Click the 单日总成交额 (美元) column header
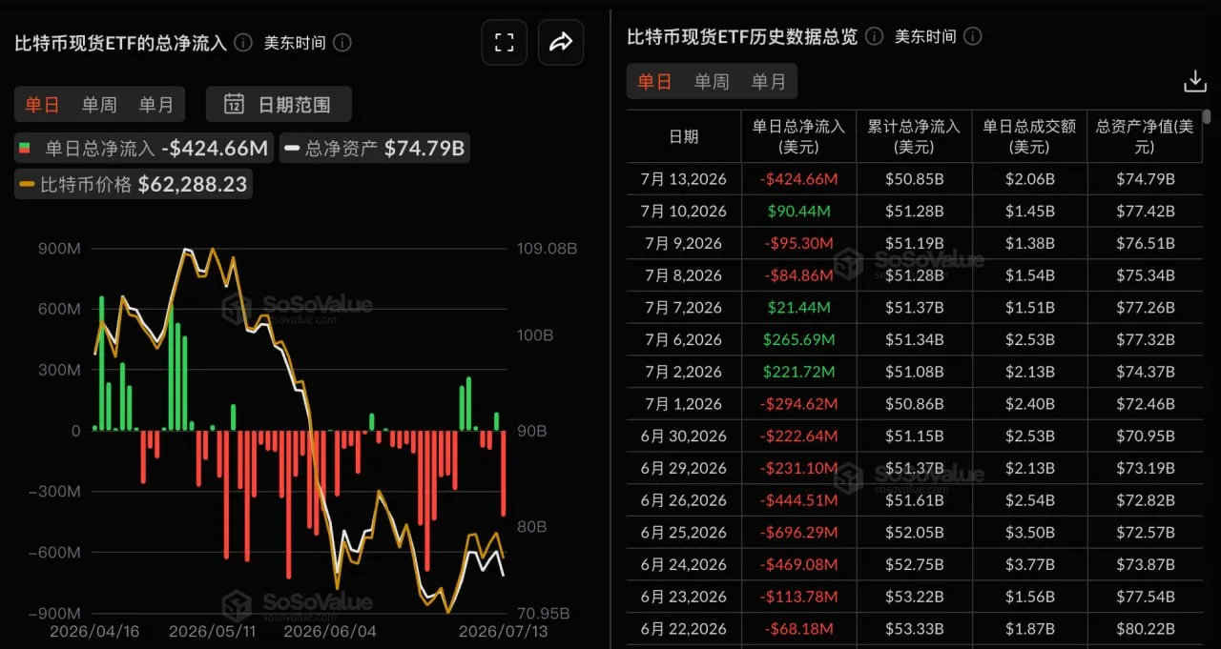Screen dimensions: 1221x649 tap(1029, 136)
